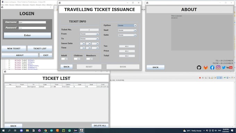The width and height of the screenshot is (236, 133).
Task: Click the Price value field
Action: click(127, 51)
